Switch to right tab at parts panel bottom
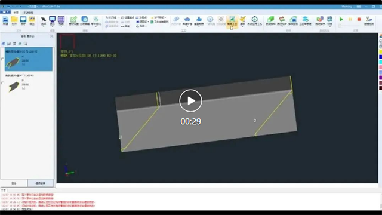This screenshot has width=382, height=215. [x=41, y=183]
